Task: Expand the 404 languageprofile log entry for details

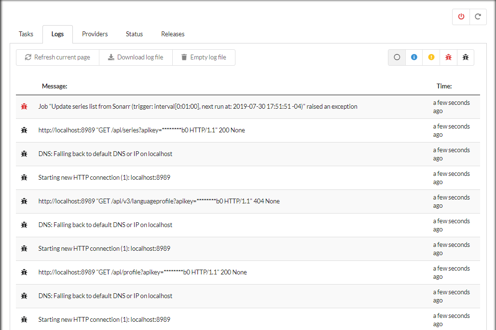Action: [159, 201]
